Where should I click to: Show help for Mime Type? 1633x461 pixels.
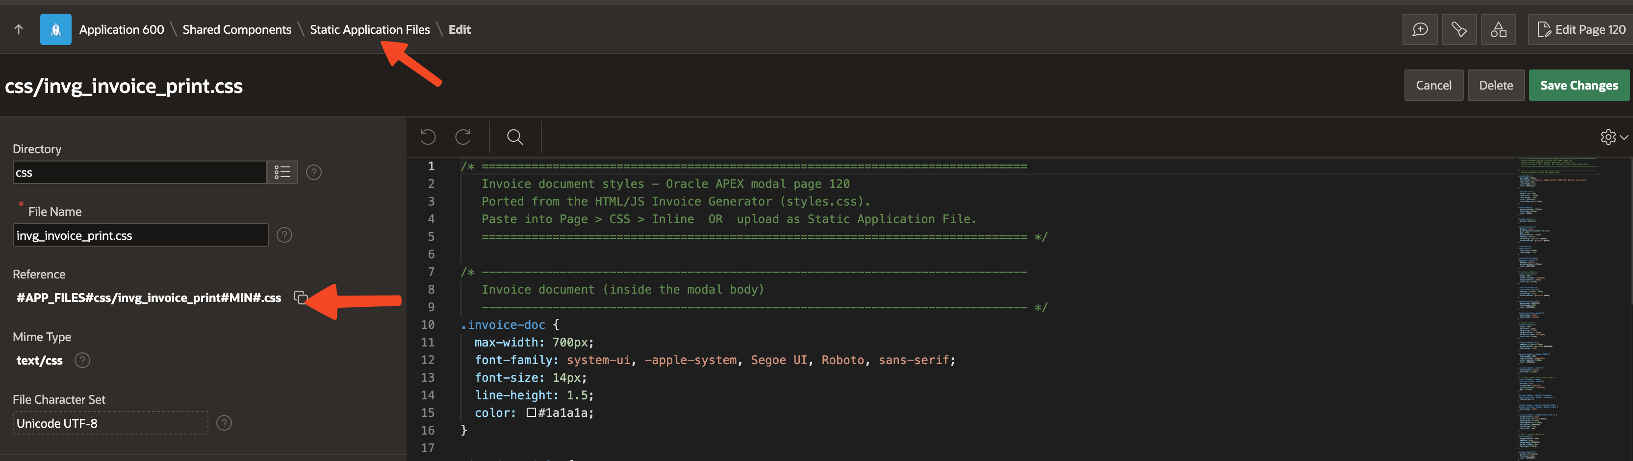coord(82,360)
